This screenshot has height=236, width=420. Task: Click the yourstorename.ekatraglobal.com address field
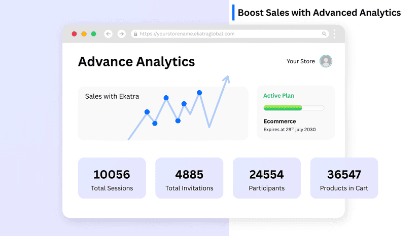230,34
